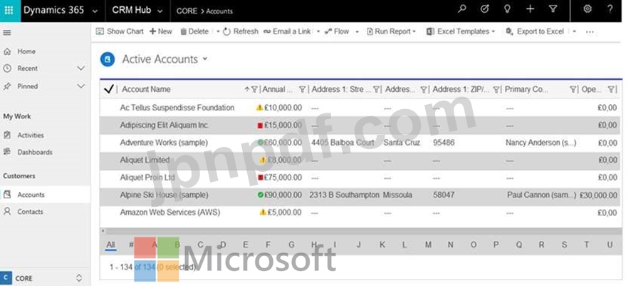Select the Aliquet Limited row
Viewport: 626px width, 286px height.
pos(360,160)
